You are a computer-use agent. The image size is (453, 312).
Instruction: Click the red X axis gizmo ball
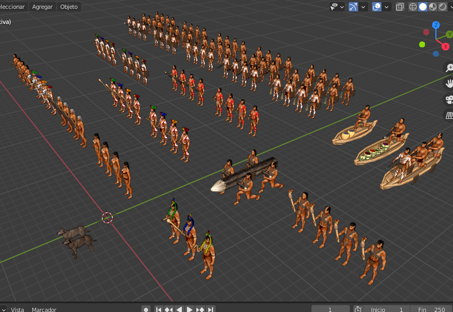tap(446, 46)
